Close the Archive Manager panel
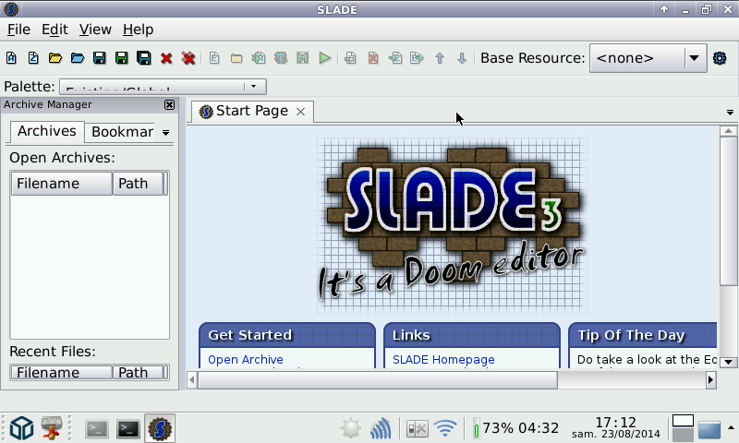Viewport: 739px width, 443px height. [169, 104]
